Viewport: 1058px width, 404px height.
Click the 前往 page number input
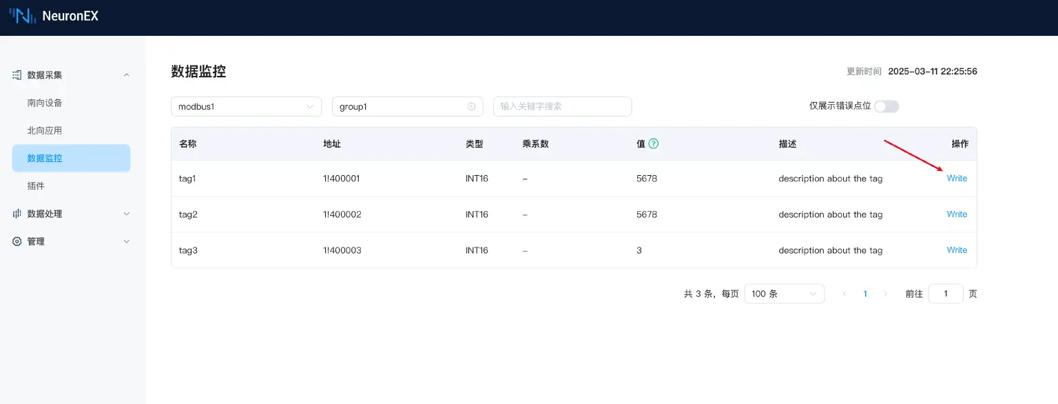point(945,294)
